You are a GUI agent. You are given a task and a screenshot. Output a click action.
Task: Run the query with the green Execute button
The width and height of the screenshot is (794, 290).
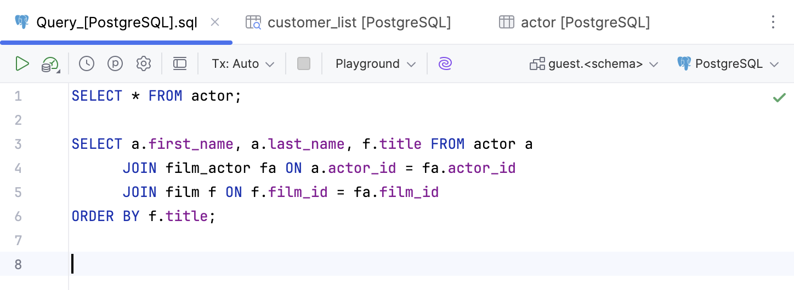pyautogui.click(x=22, y=64)
